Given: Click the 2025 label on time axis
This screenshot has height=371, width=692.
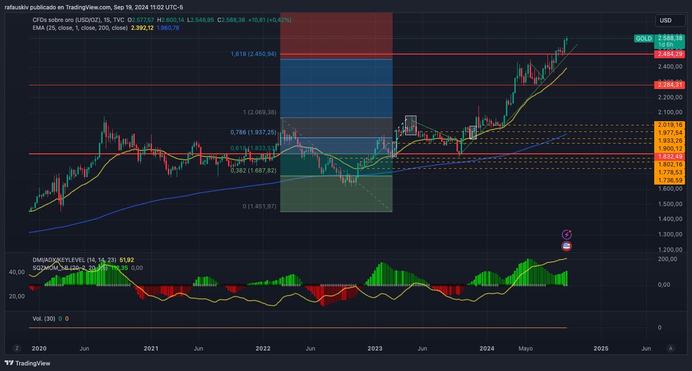Looking at the screenshot, I should tap(601, 349).
